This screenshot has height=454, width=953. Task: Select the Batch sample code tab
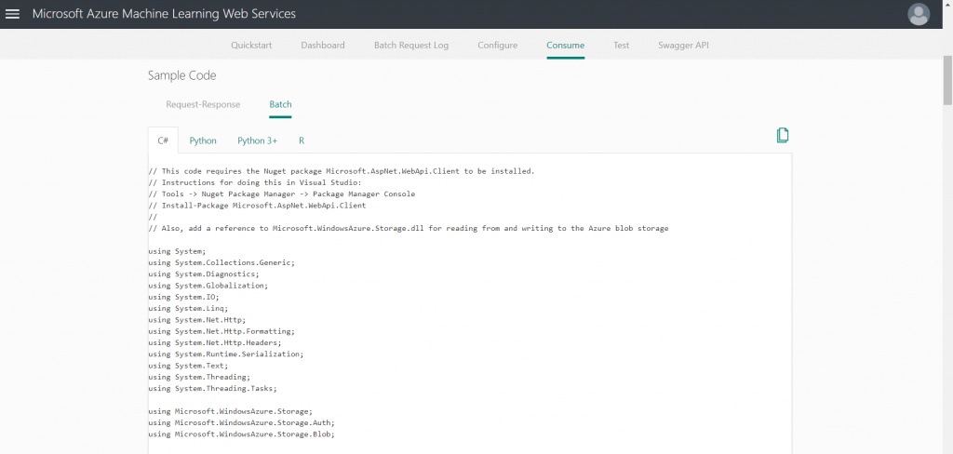tap(280, 104)
